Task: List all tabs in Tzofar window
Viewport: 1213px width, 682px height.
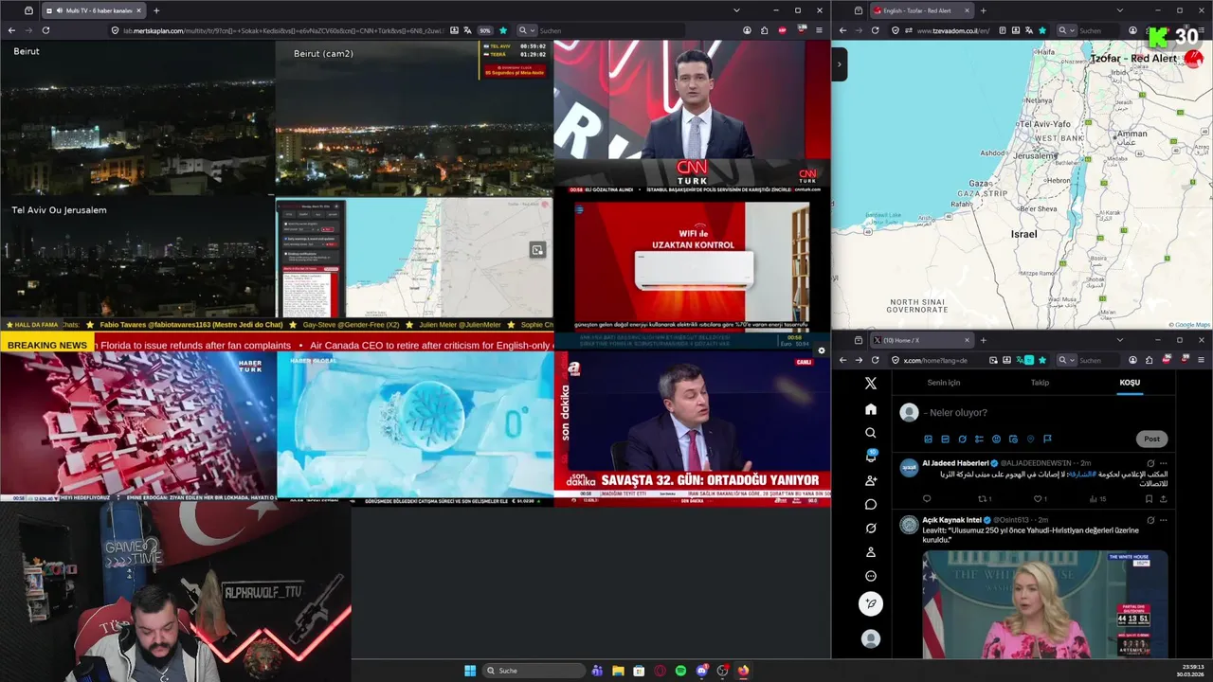Action: pyautogui.click(x=1119, y=10)
